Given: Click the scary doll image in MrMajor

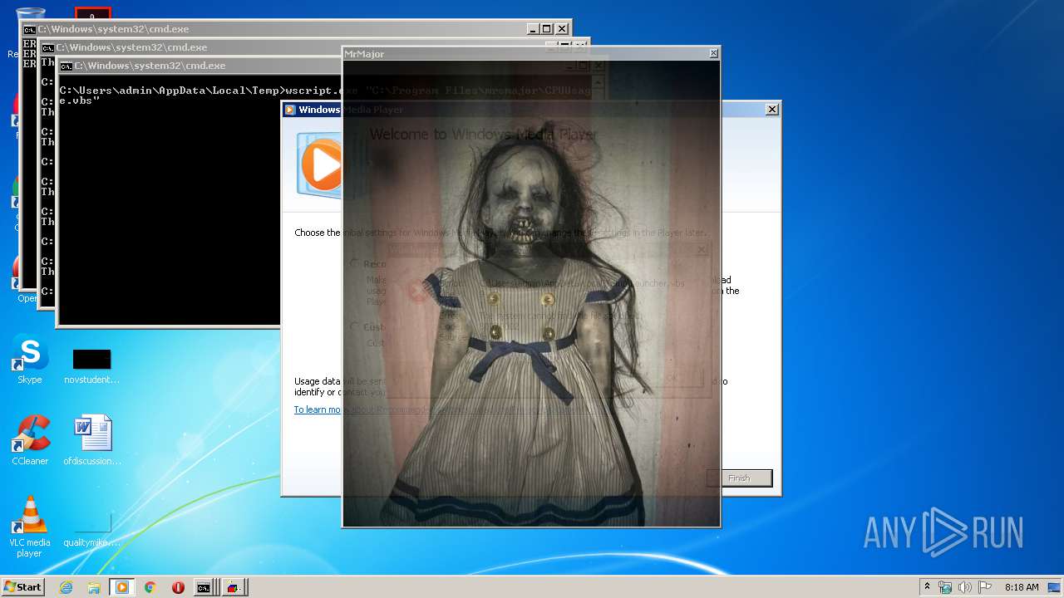Looking at the screenshot, I should 531,292.
